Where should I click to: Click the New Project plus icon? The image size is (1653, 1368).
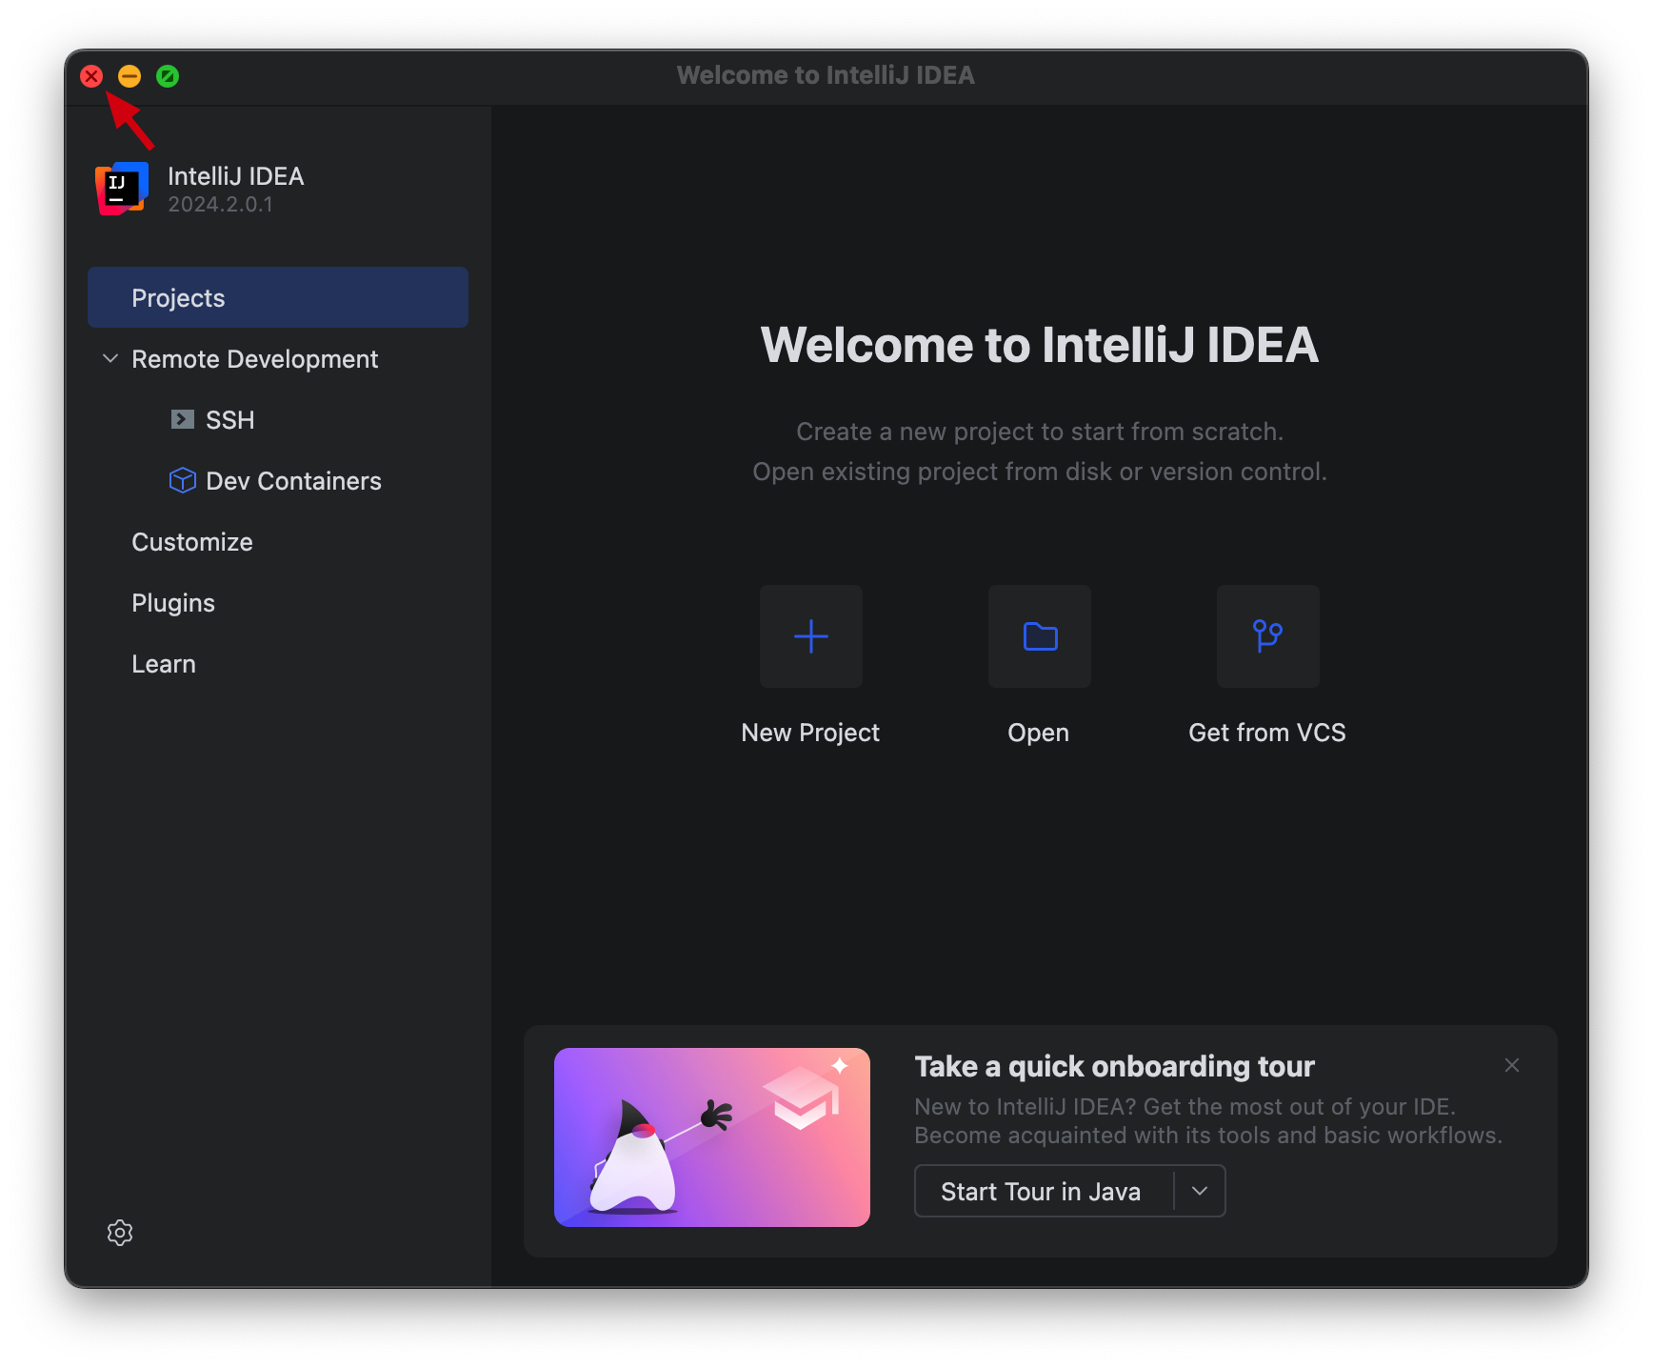click(811, 636)
